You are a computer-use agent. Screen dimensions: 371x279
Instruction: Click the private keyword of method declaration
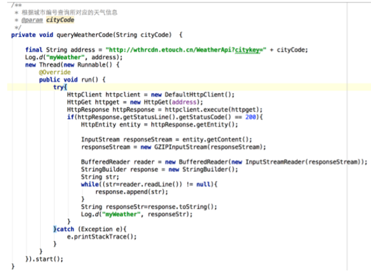click(23, 35)
